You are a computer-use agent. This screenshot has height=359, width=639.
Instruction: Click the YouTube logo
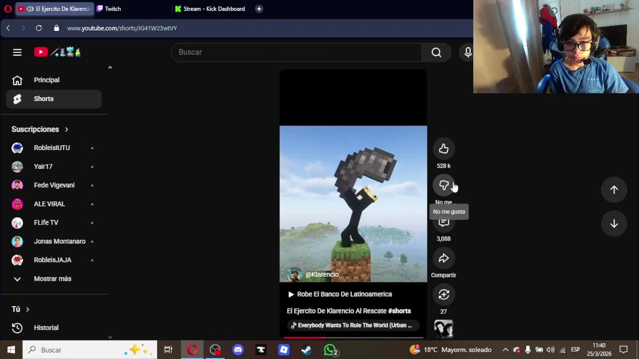[57, 52]
